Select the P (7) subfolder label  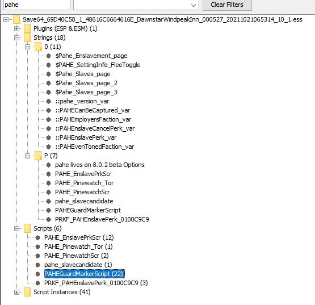[x=51, y=156]
